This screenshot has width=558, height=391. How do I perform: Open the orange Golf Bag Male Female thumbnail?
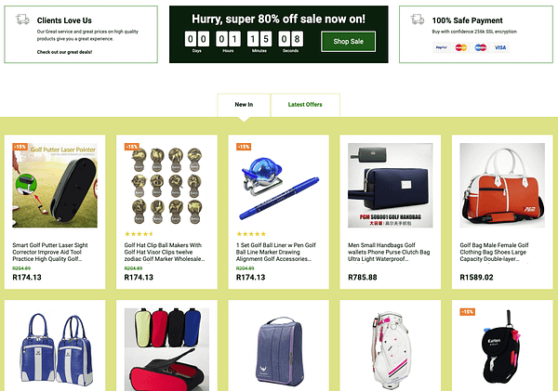click(x=502, y=185)
